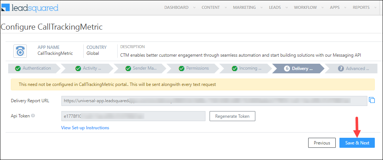Expand the LEADS dropdown arrow
383x160 pixels.
287,7
